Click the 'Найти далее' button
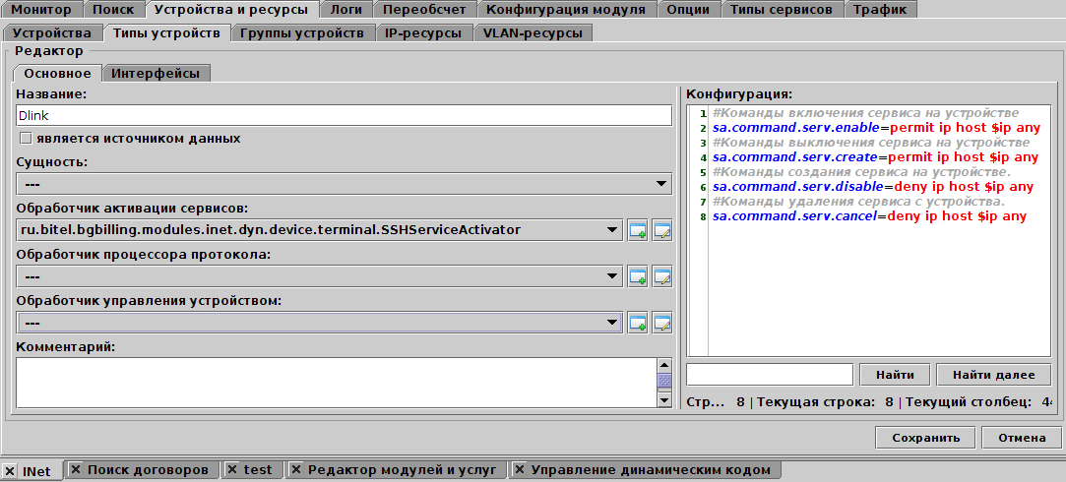1066x482 pixels. coord(993,375)
